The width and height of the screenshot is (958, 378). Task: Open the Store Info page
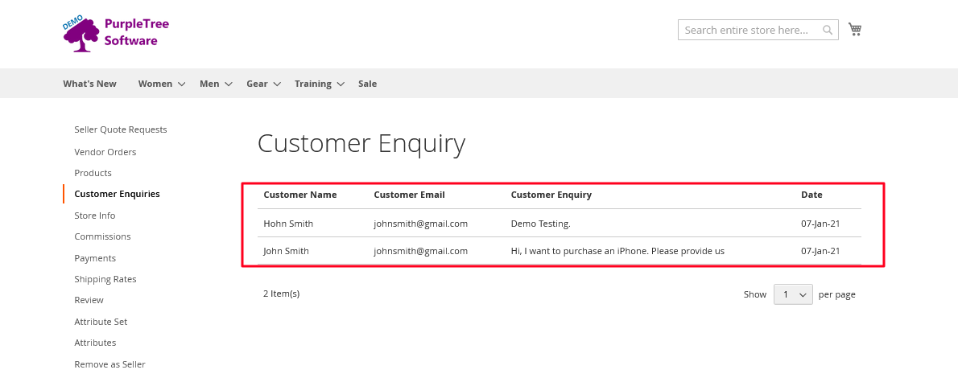click(95, 216)
